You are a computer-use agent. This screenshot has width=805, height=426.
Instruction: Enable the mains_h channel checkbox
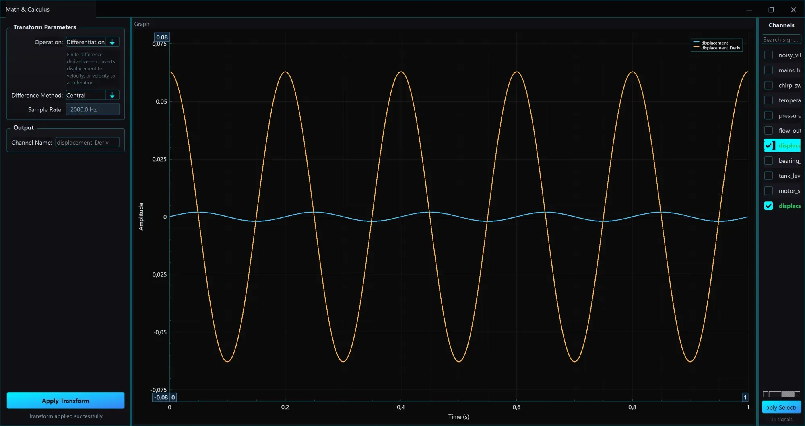click(x=768, y=70)
